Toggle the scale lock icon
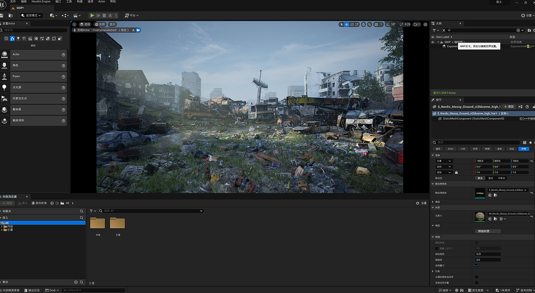The image size is (535, 293). point(456,172)
